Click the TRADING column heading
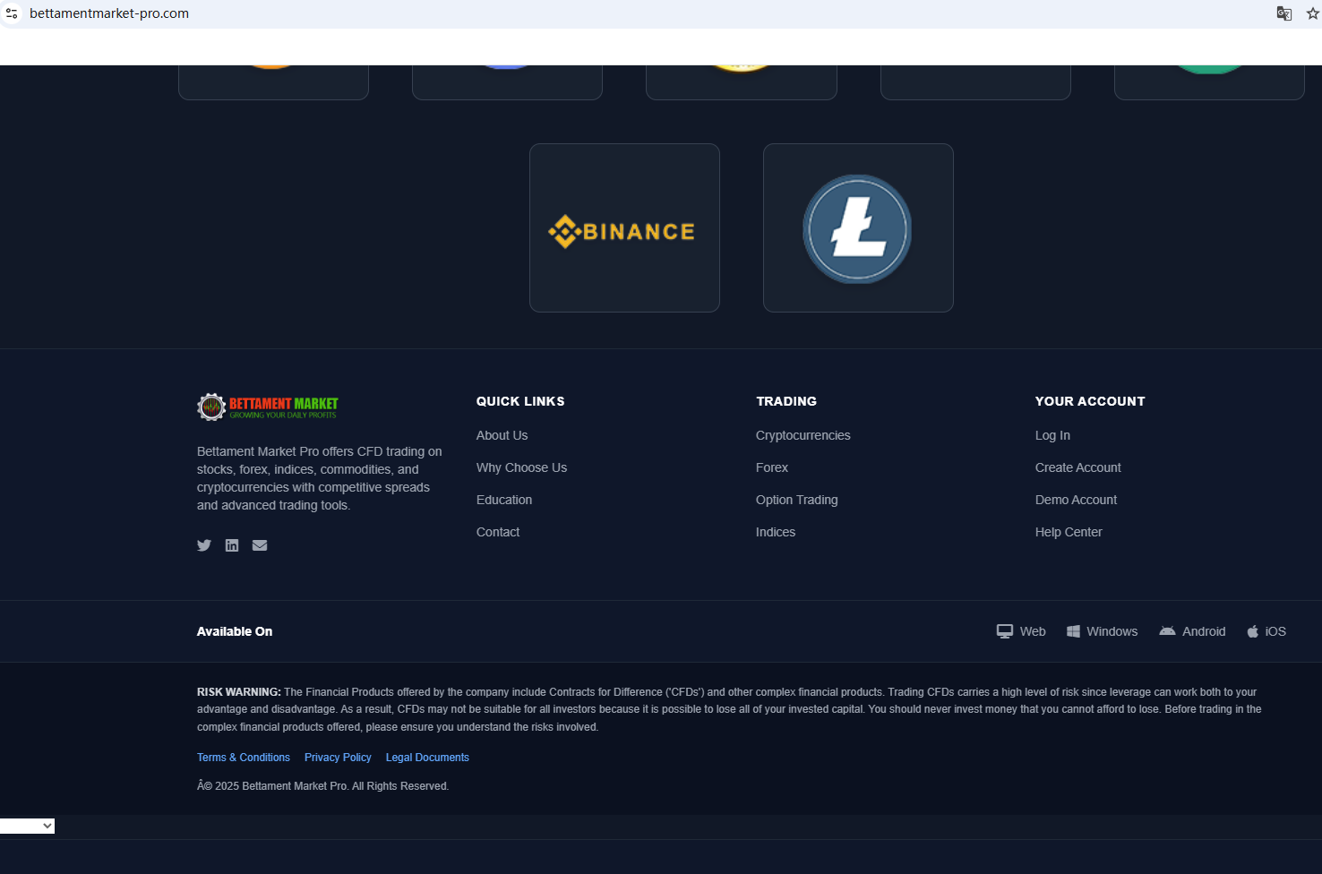 [786, 401]
